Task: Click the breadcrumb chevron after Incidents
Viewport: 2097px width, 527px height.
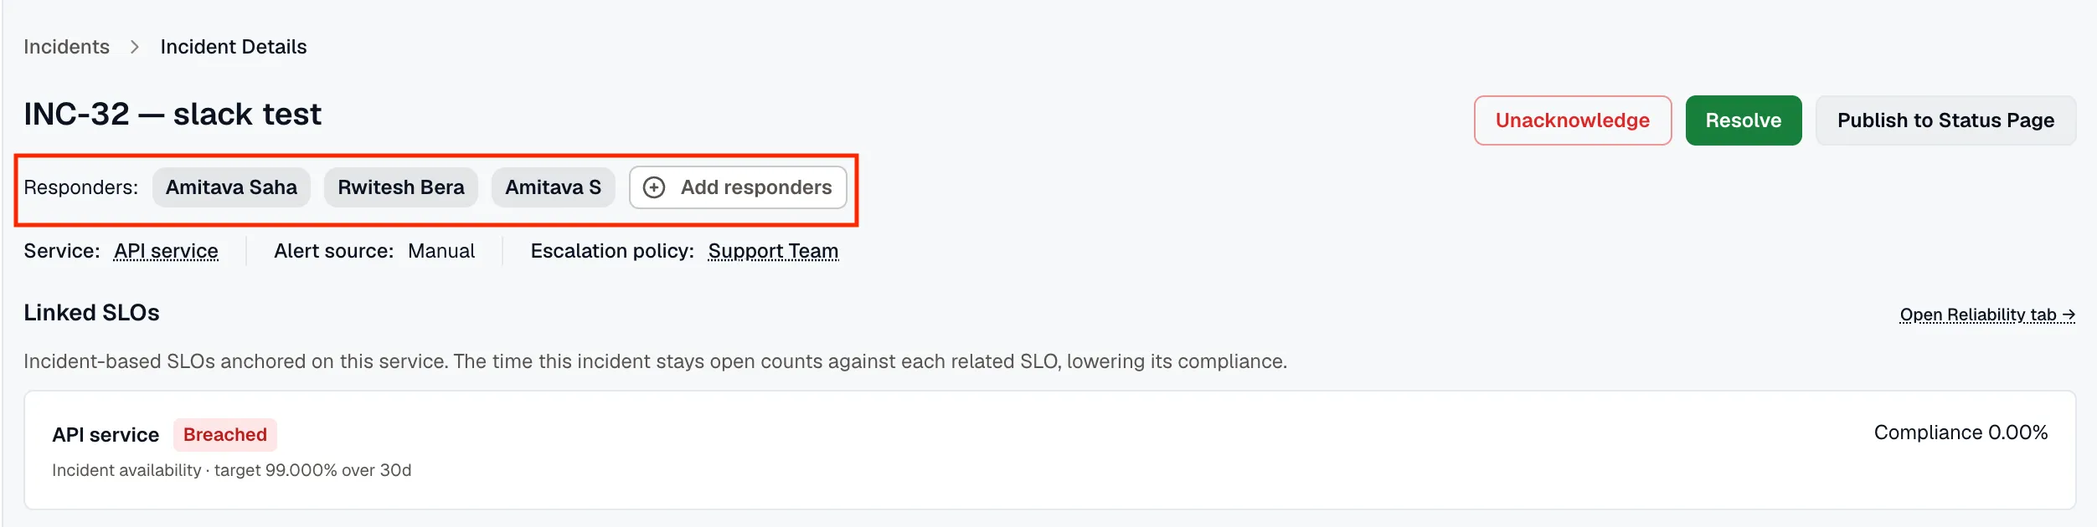Action: tap(135, 47)
